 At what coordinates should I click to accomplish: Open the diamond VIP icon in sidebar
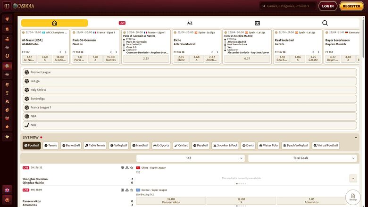click(x=7, y=137)
